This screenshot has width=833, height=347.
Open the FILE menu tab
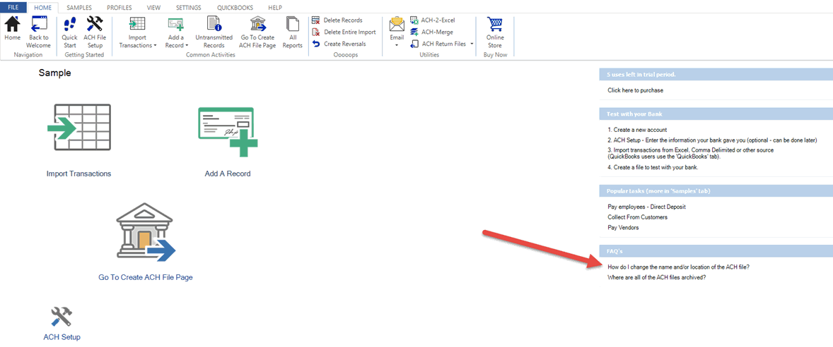tap(13, 8)
